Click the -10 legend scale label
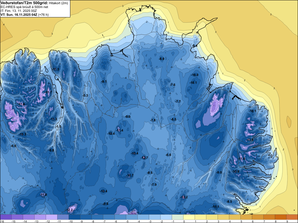Viewport: 298px width, 223px height. 71,221
